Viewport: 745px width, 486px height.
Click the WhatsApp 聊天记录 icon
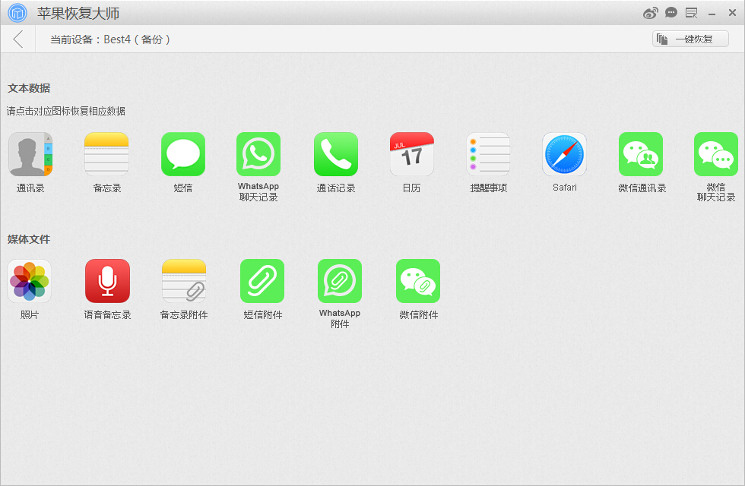point(258,154)
